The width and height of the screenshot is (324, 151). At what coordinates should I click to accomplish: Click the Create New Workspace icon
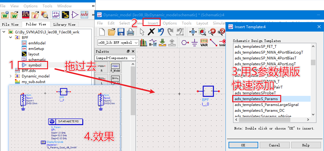[5, 15]
